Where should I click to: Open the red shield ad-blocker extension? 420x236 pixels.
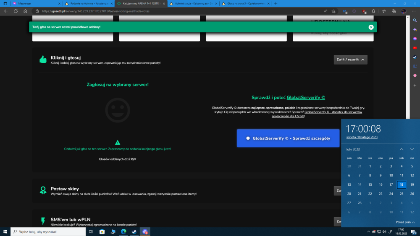(364, 11)
